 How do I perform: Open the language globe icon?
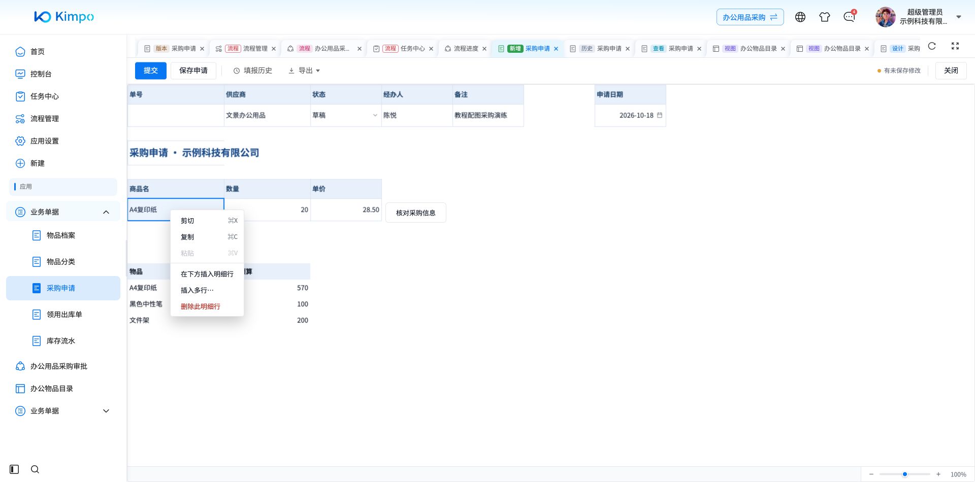(800, 17)
